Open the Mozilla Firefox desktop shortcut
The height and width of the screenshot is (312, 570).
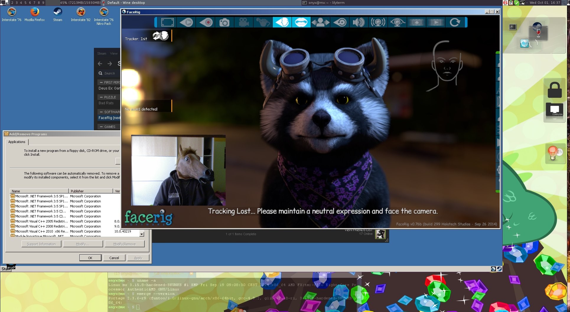[35, 15]
